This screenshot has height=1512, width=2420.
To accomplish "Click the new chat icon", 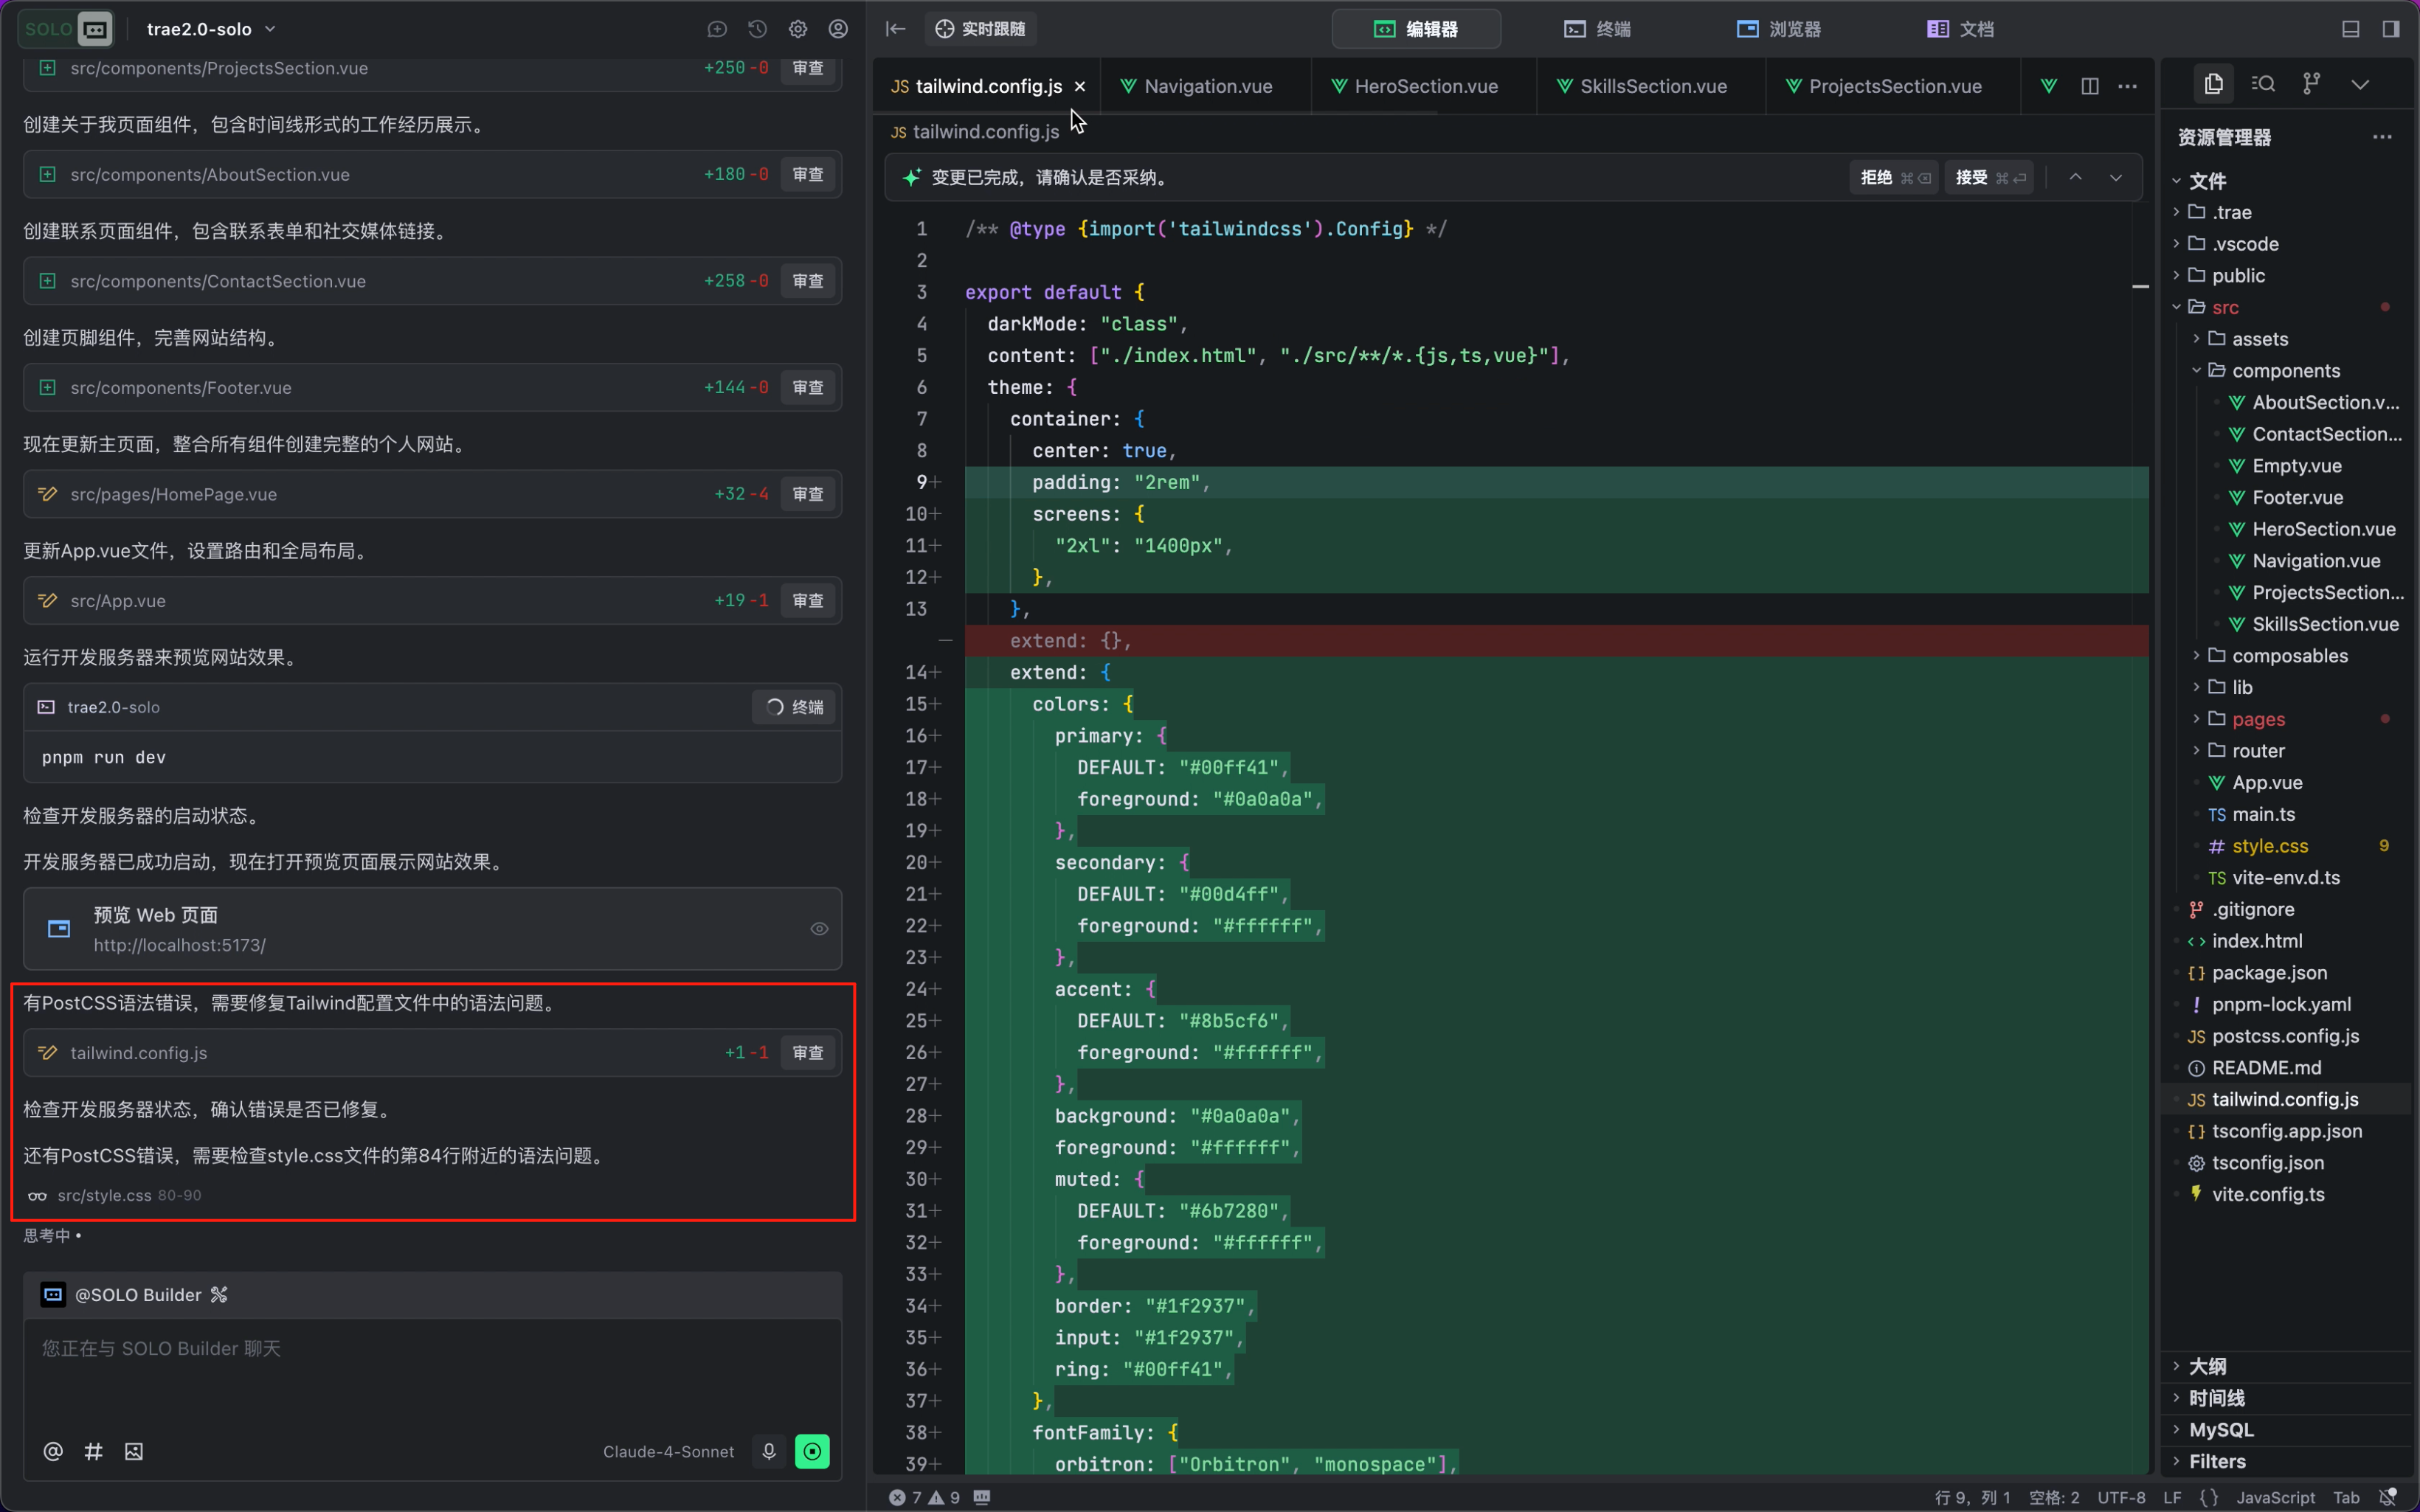I will click(x=717, y=29).
